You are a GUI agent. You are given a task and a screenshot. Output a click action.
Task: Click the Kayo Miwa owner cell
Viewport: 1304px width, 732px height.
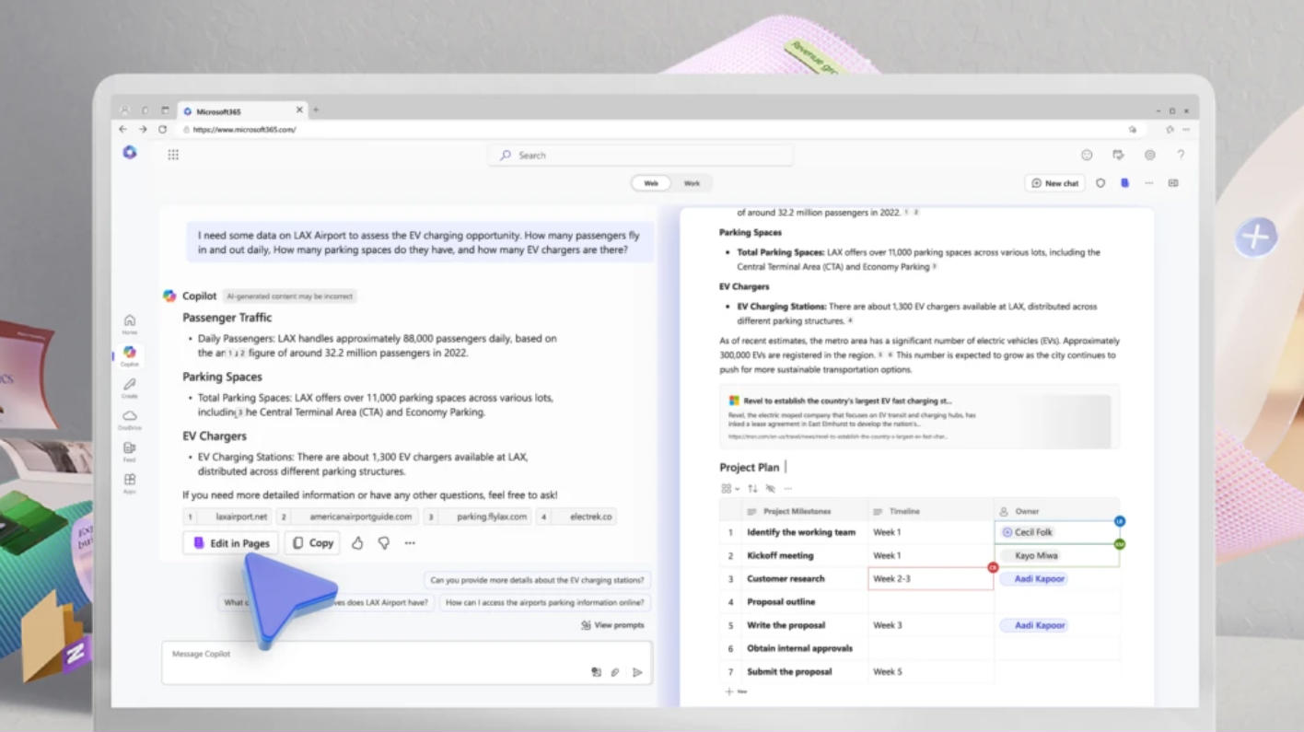point(1057,555)
